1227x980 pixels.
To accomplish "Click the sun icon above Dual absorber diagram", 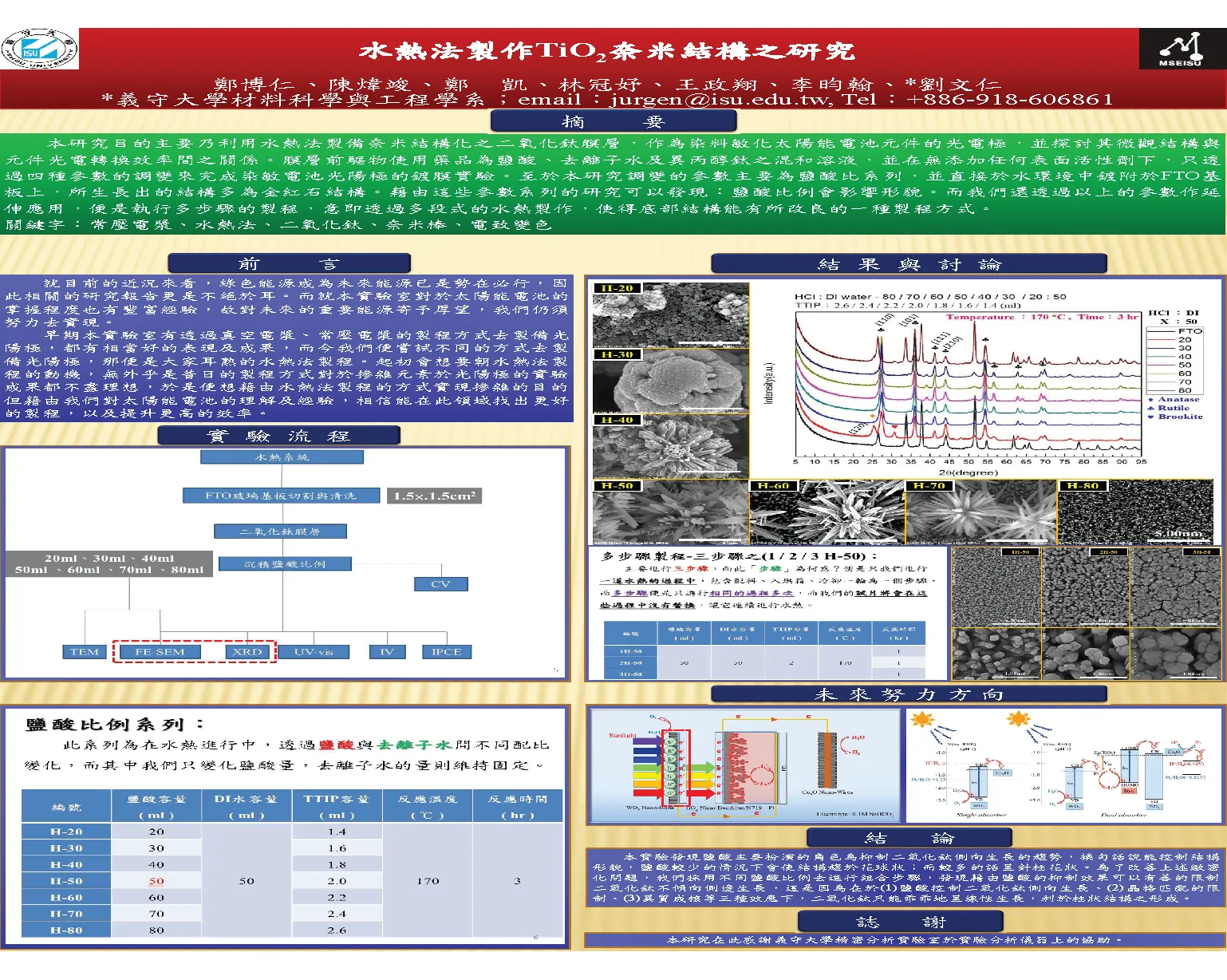I will click(x=1018, y=721).
